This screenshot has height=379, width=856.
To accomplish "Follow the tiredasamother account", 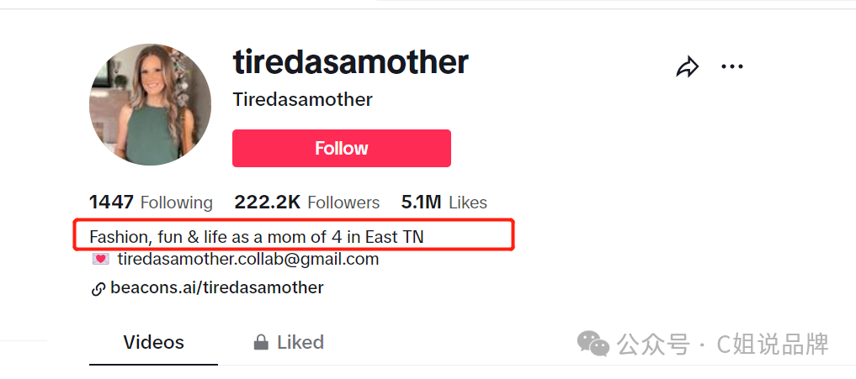I will (342, 148).
